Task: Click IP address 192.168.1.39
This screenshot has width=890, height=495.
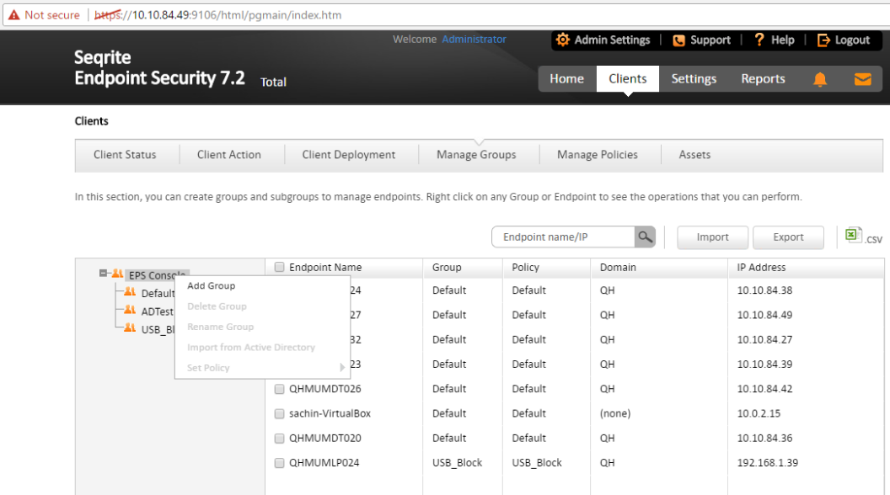Action: [x=768, y=463]
